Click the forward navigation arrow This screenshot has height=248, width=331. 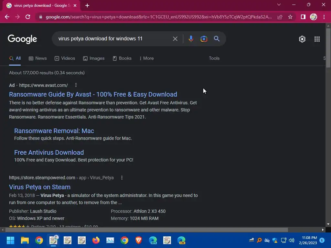click(x=17, y=17)
